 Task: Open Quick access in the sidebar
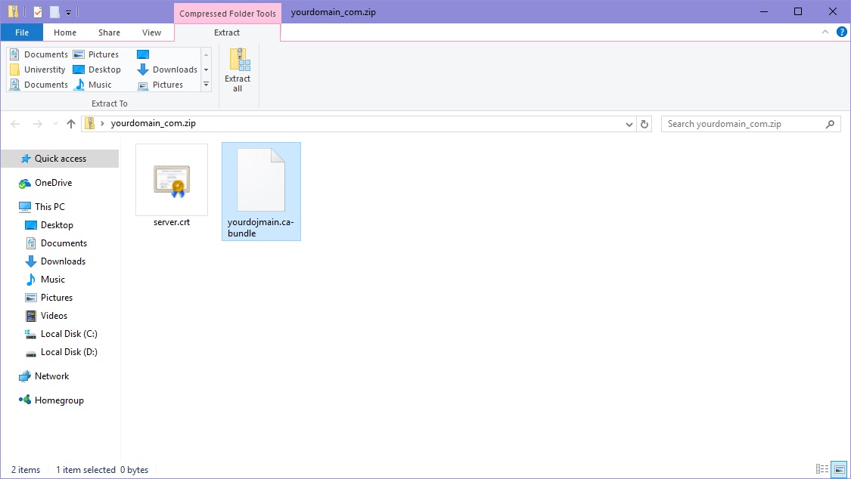point(61,159)
